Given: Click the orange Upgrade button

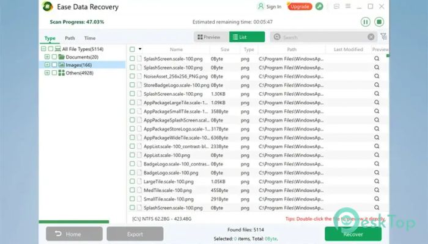Looking at the screenshot, I should 300,7.
